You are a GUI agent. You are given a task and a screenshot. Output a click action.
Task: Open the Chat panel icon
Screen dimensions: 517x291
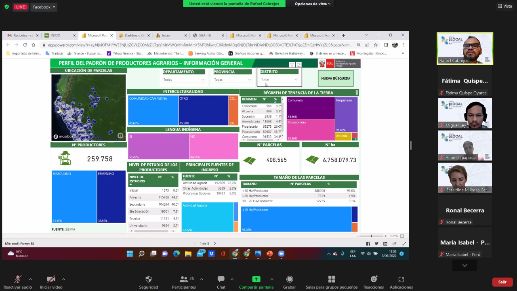tap(221, 279)
